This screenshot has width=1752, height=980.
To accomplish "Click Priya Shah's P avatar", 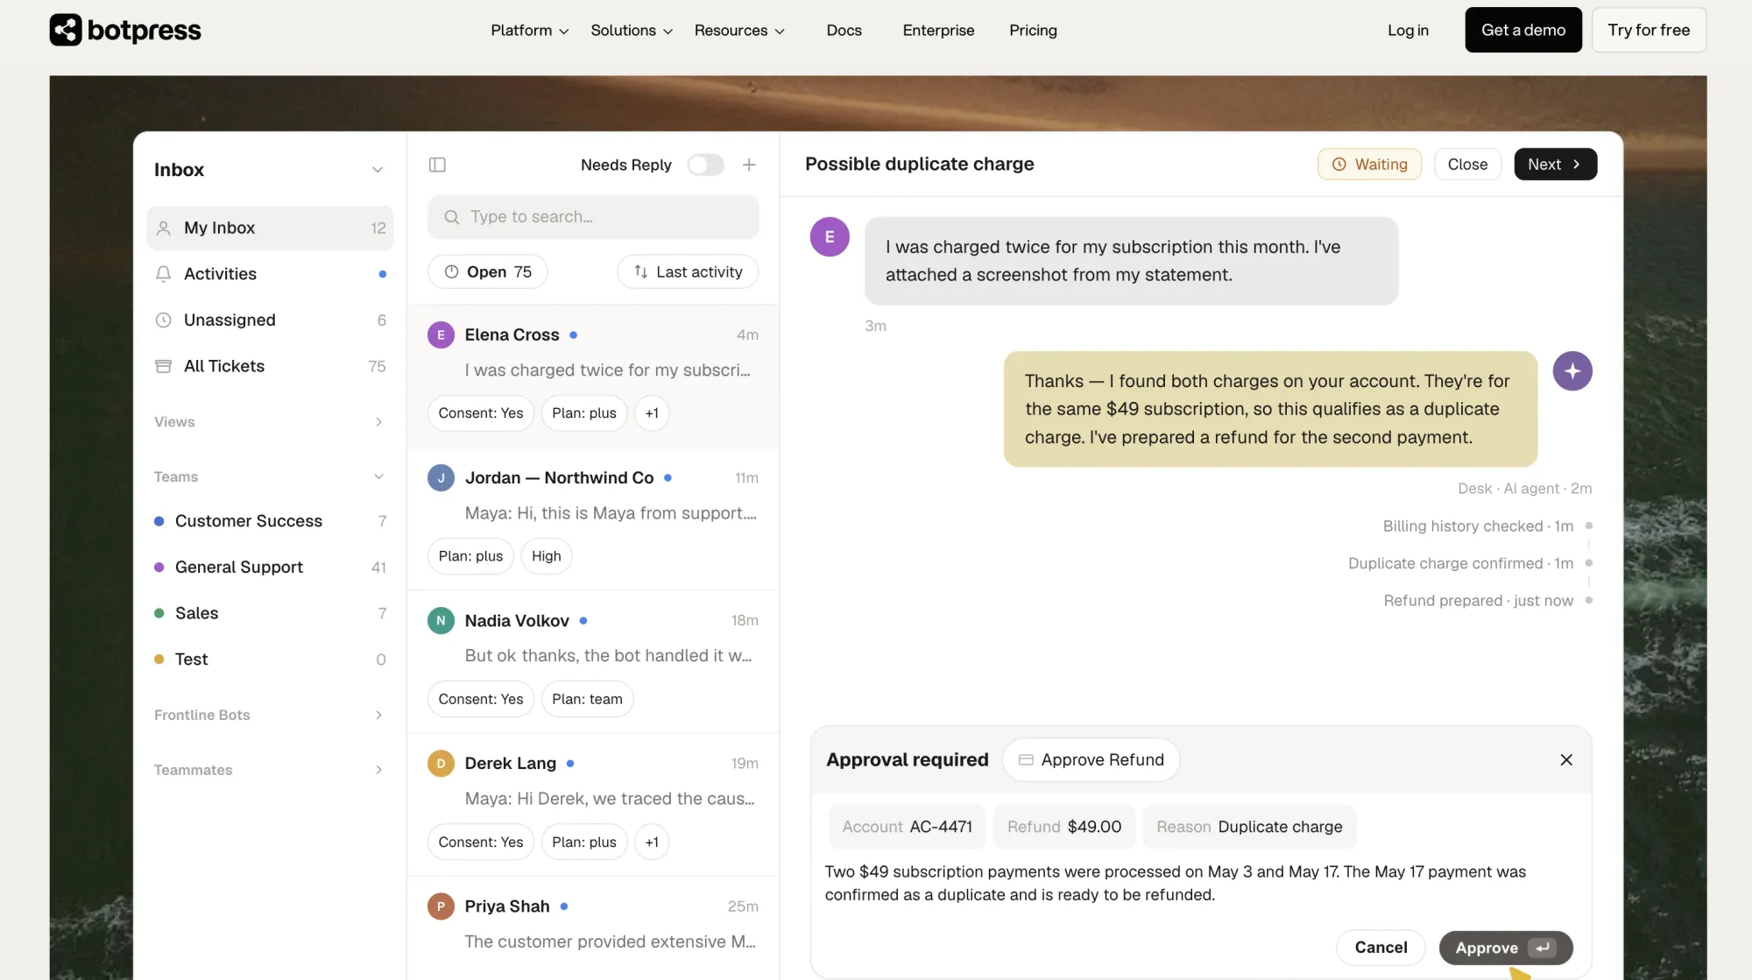I will (x=441, y=906).
